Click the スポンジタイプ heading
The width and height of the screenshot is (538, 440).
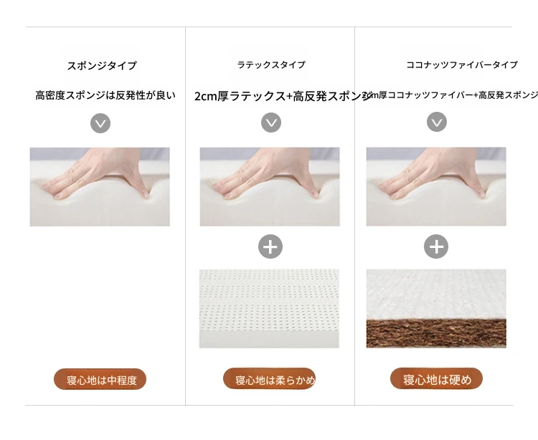tap(102, 65)
